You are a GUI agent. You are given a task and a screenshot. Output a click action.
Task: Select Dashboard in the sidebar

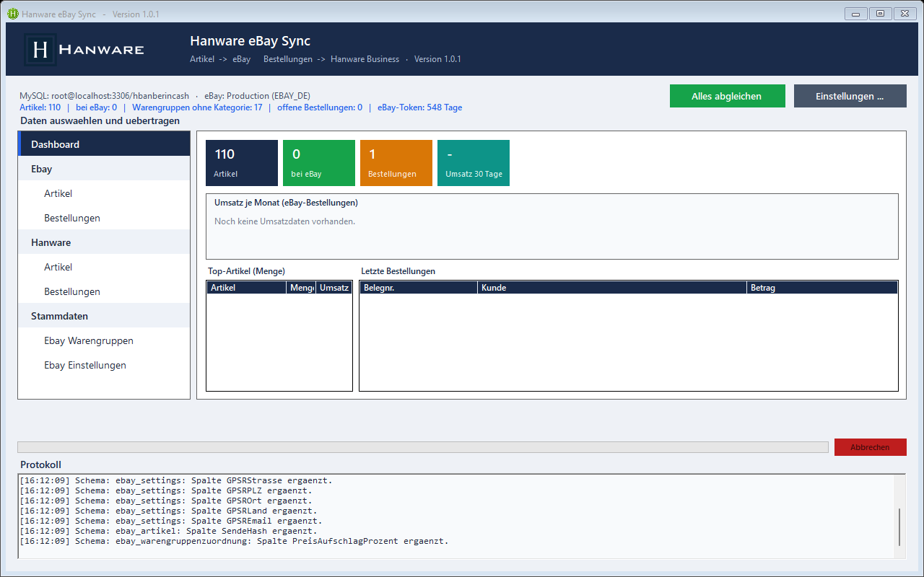[105, 144]
